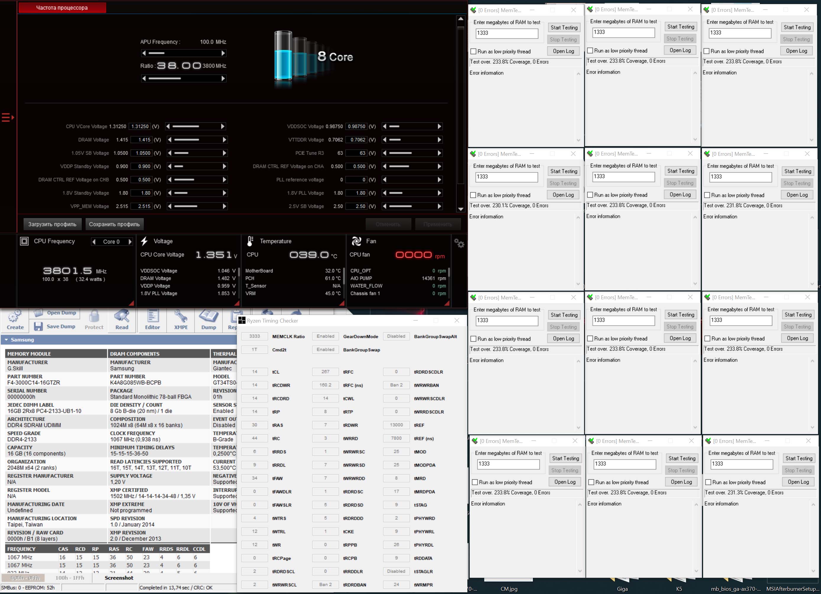This screenshot has width=821, height=594.
Task: Switch to next core with Core 0 right arrow
Action: [130, 242]
